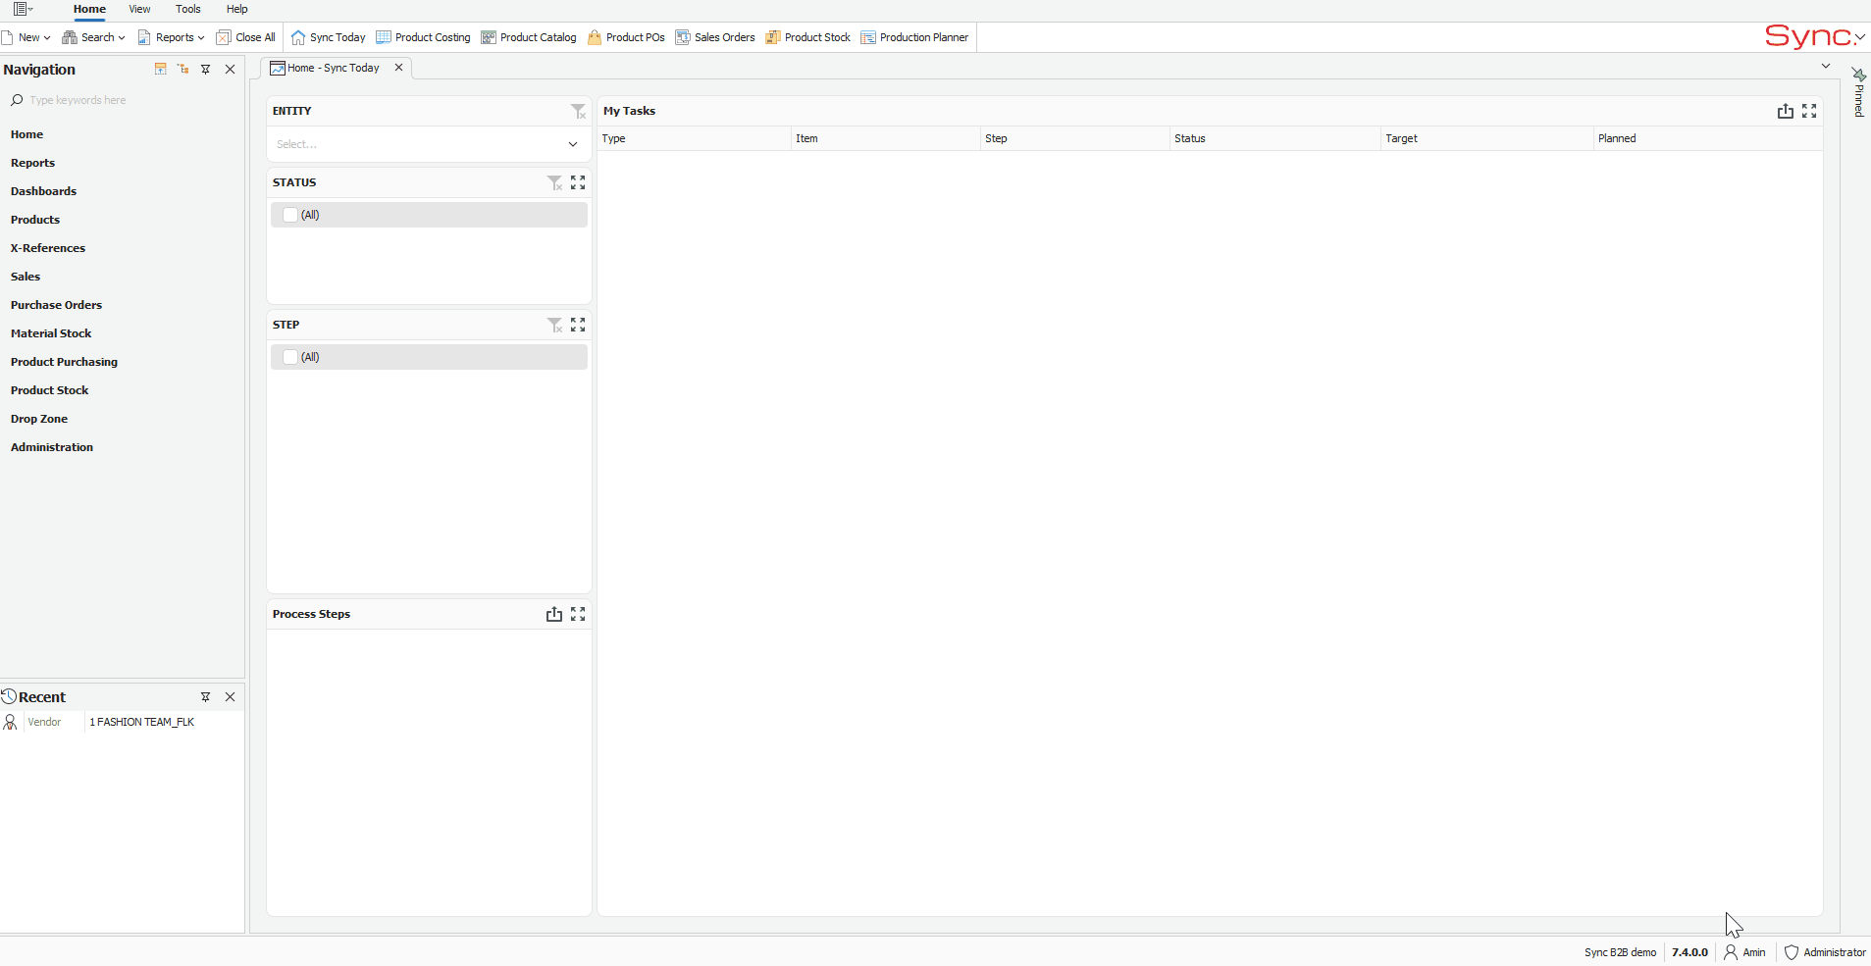1871x966 pixels.
Task: Open the application menu icon
Action: 23,9
